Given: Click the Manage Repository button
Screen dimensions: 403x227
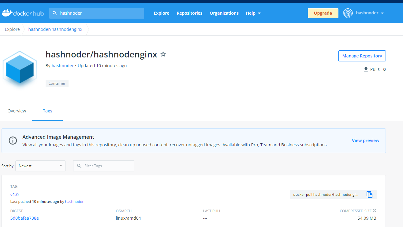Looking at the screenshot, I should pos(362,56).
